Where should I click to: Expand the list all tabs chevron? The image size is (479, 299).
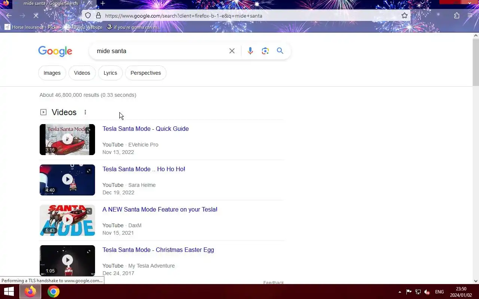[422, 3]
